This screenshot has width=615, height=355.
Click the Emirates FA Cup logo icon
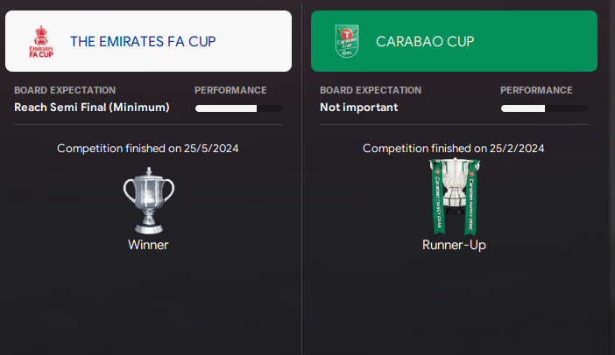click(41, 41)
